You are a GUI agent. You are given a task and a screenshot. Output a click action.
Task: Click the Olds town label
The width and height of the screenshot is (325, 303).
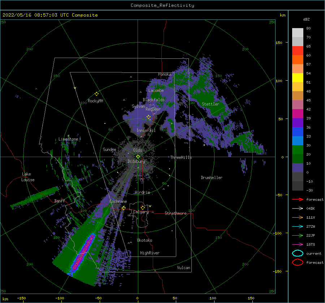[x=138, y=150]
